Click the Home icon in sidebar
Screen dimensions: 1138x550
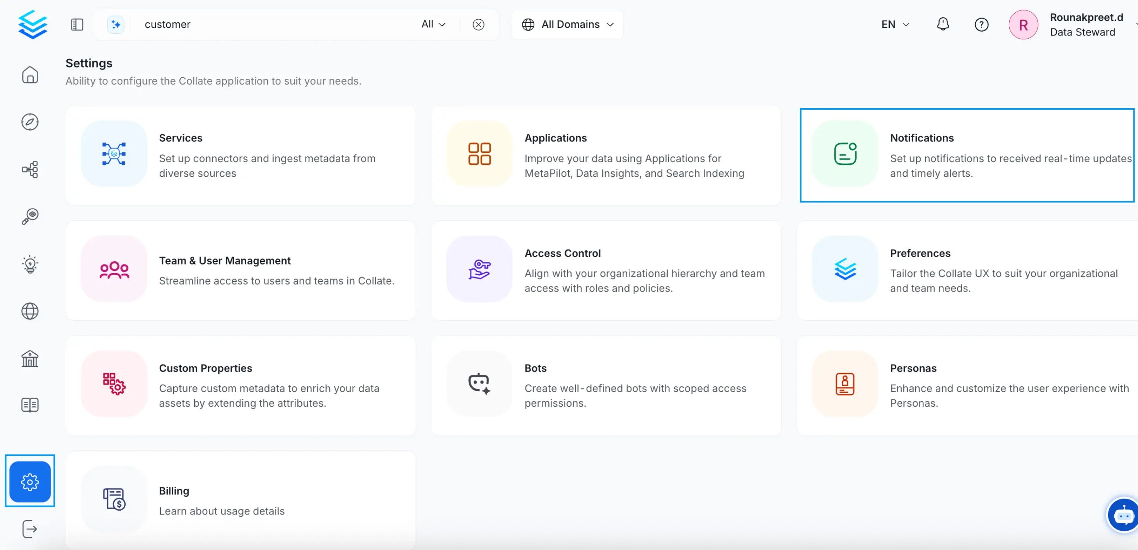[30, 75]
